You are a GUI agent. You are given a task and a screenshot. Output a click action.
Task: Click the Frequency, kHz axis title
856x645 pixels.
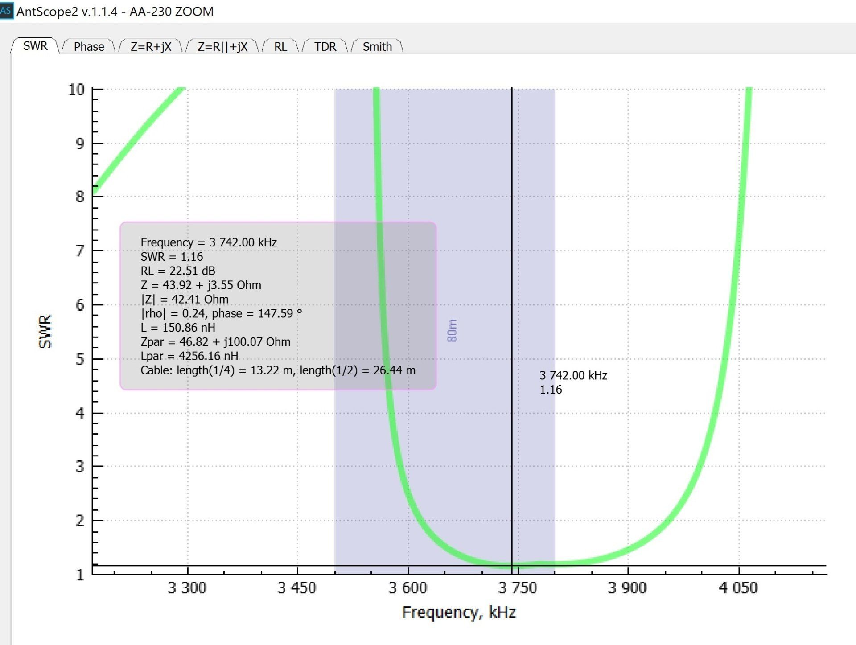459,612
